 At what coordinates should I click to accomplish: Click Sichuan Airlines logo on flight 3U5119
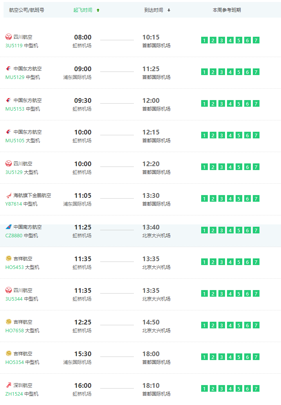(9, 37)
